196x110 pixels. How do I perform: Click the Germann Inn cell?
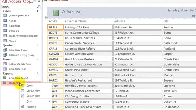click(x=88, y=75)
